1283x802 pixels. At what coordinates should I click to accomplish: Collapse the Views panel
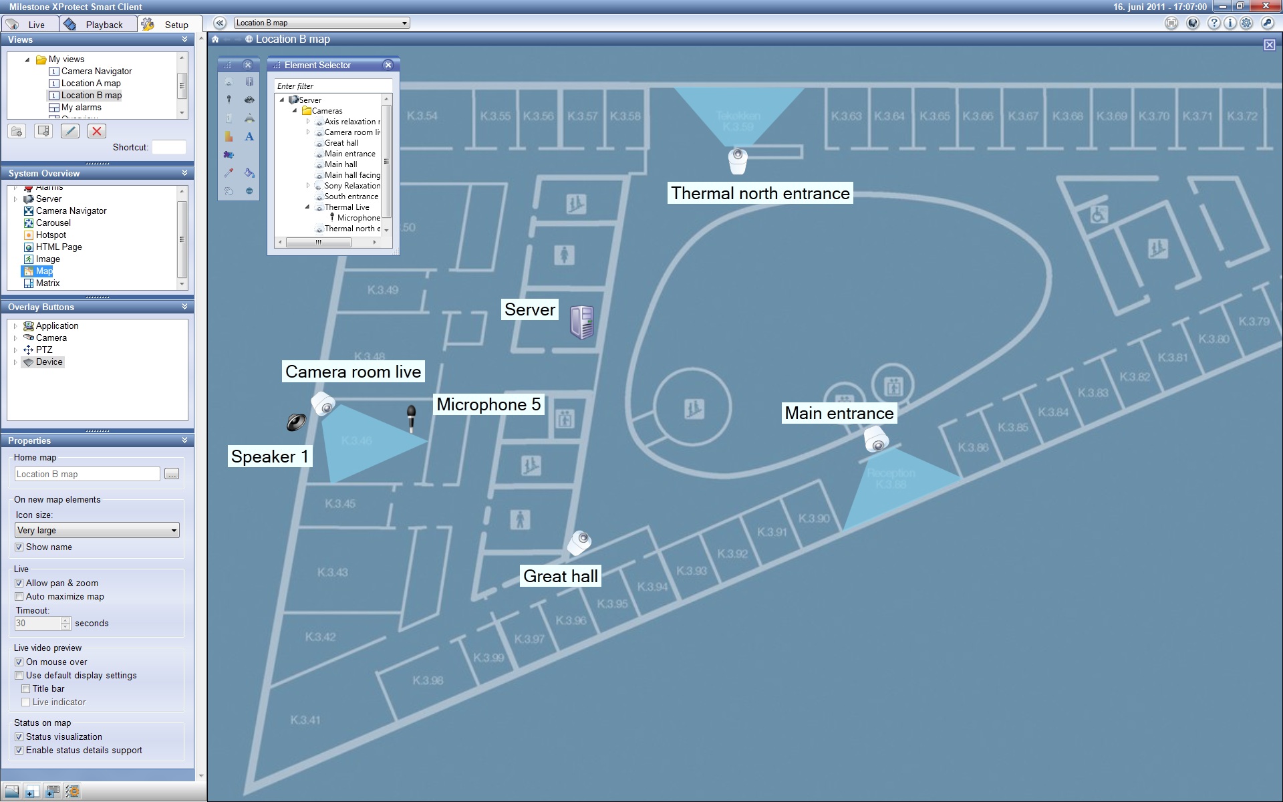(184, 39)
